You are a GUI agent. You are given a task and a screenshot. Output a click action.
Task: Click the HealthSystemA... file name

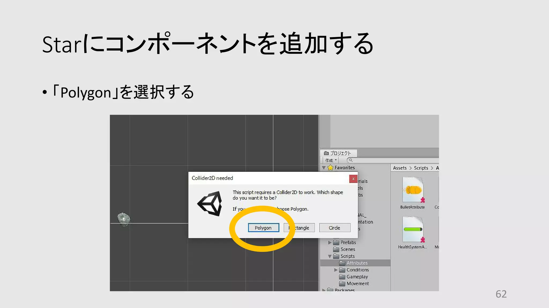tap(413, 247)
